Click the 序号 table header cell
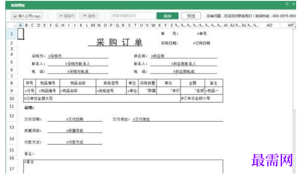Image resolution: width=301 pixels, height=174 pixels. (x=30, y=83)
